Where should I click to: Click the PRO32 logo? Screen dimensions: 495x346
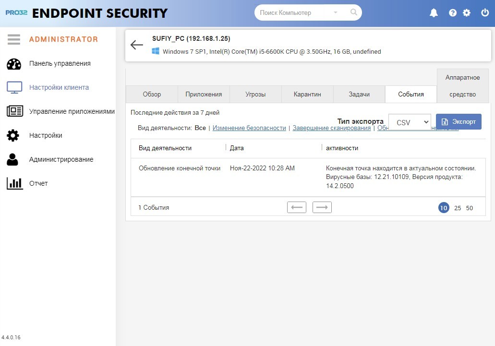click(16, 12)
